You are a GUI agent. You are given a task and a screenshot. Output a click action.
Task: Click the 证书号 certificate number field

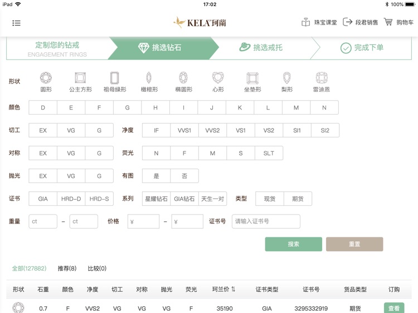click(266, 221)
